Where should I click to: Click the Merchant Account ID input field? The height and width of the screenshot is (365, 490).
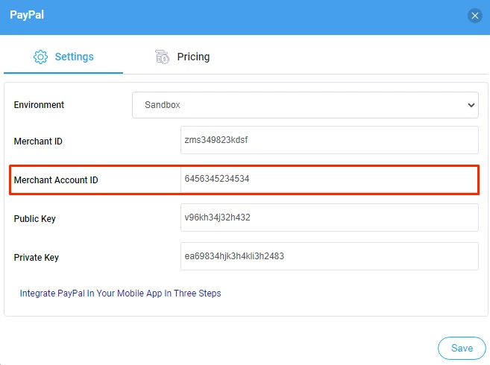pos(330,179)
